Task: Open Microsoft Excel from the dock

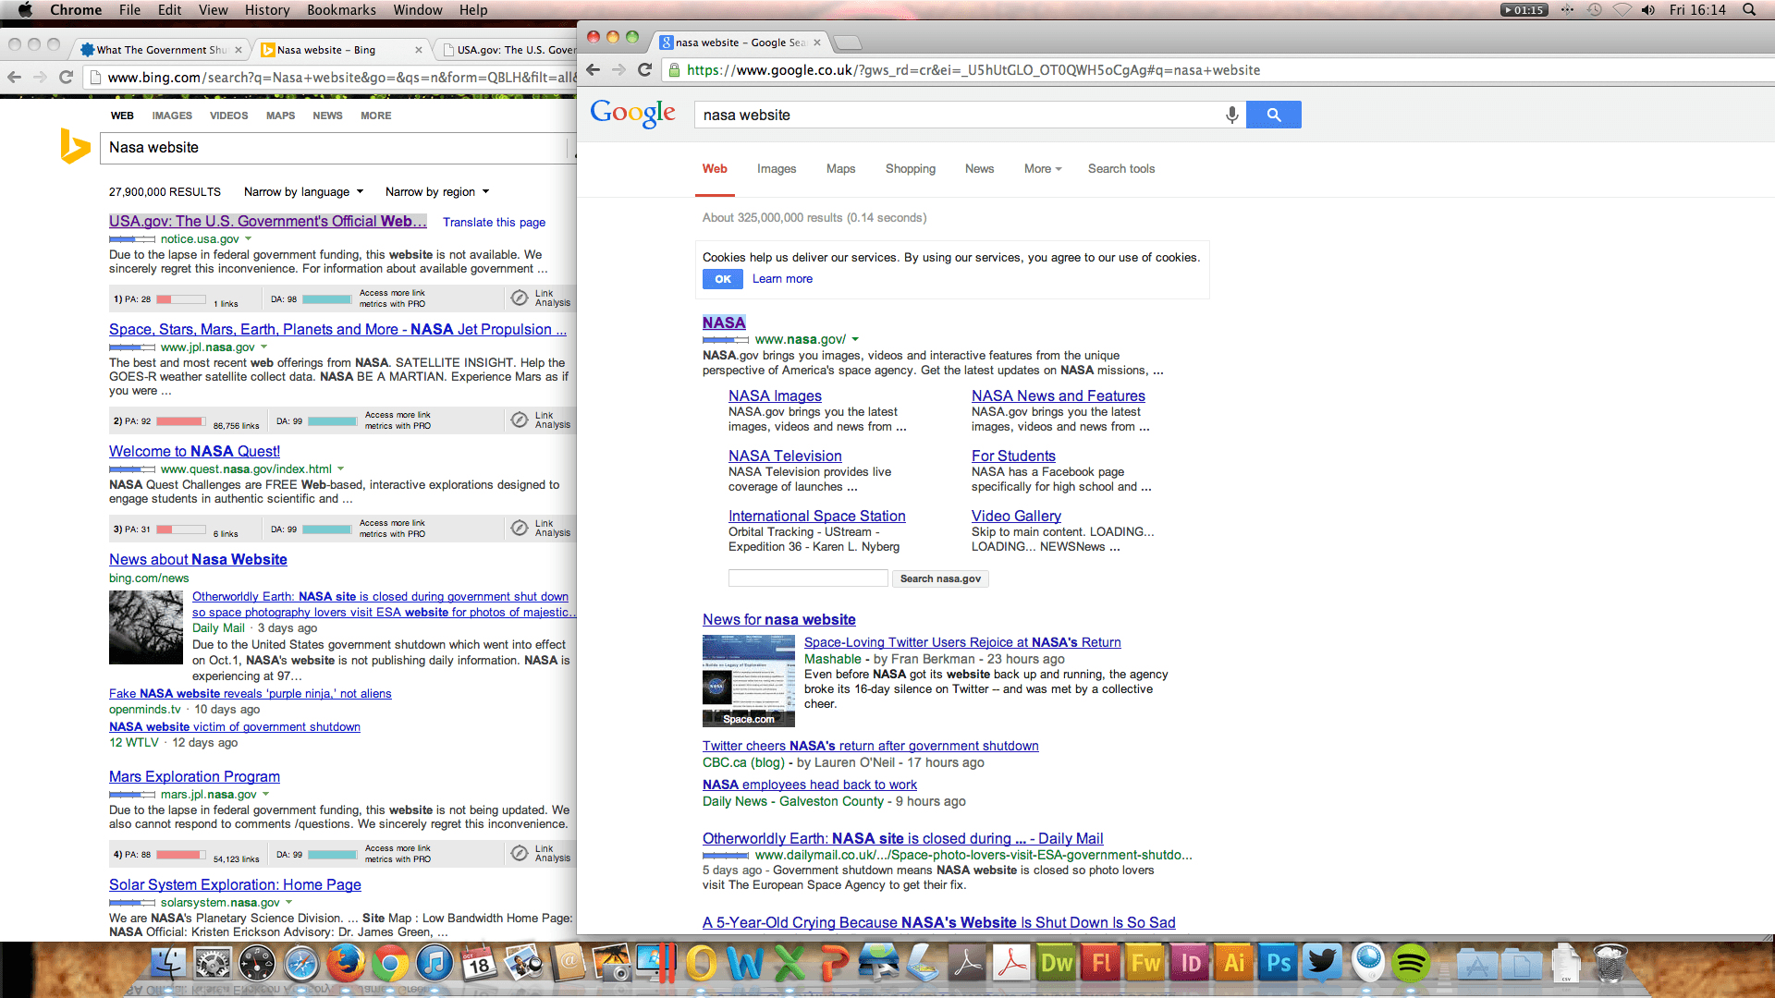Action: coord(790,964)
